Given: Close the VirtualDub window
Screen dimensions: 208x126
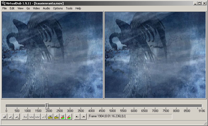Looking at the screenshot, I should pos(204,3).
